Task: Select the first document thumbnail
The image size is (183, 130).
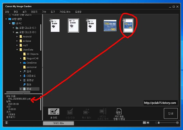Action: click(55, 25)
